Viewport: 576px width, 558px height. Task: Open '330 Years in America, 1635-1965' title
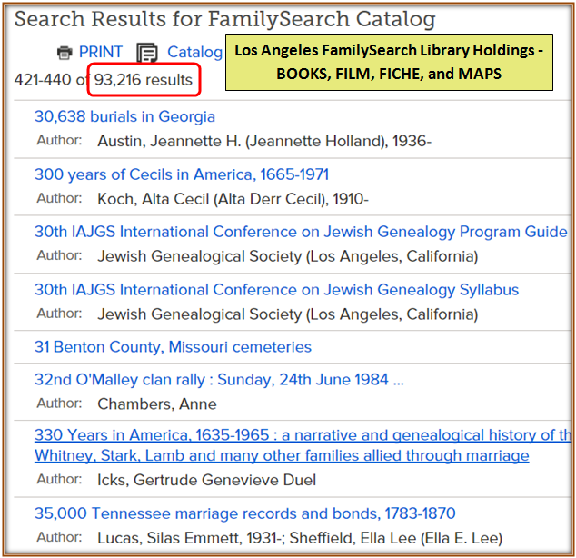coord(302,435)
